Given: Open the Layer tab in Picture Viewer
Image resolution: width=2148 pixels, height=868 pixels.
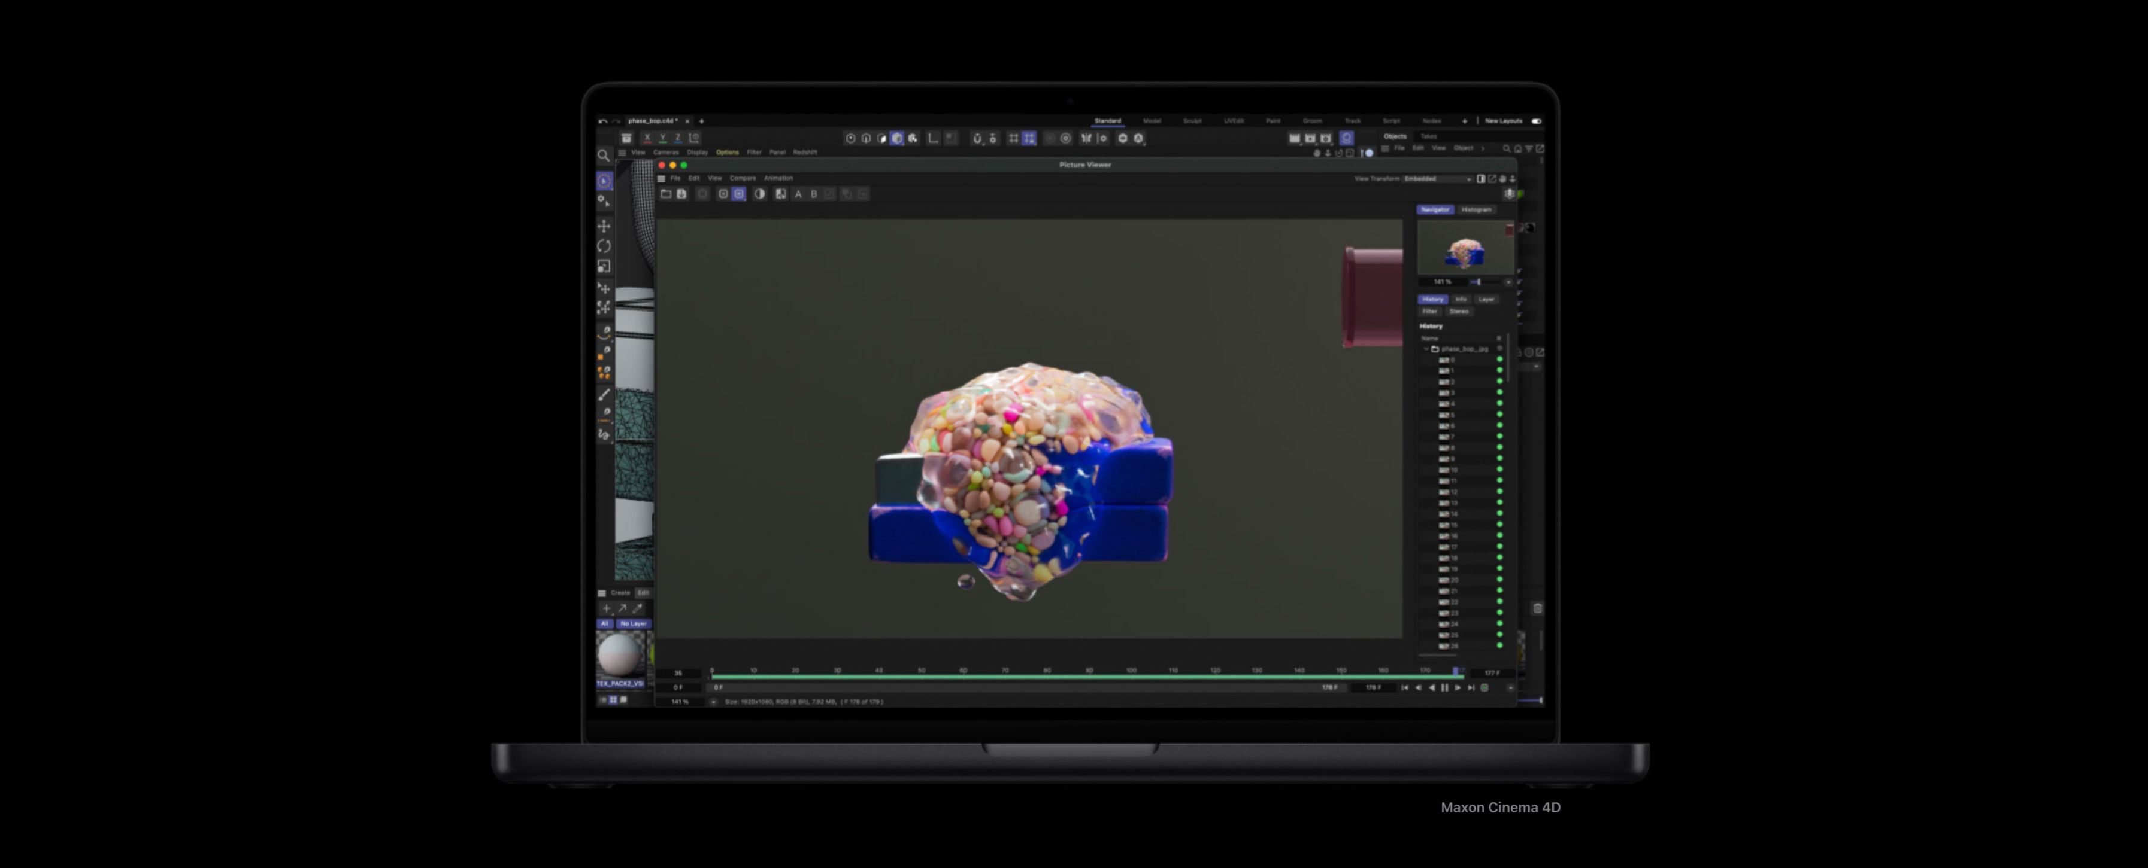Looking at the screenshot, I should tap(1486, 300).
